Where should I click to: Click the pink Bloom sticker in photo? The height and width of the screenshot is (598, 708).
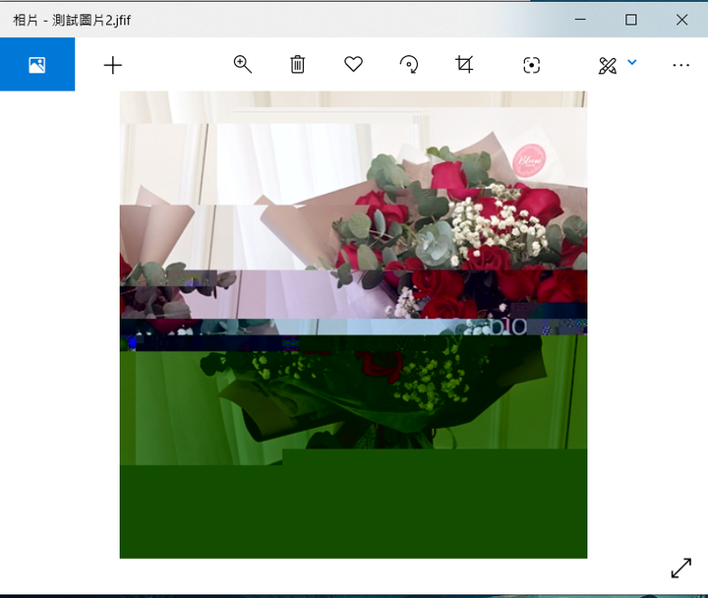point(529,160)
